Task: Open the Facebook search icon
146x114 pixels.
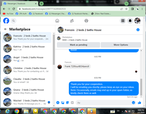Action: (x=13, y=21)
